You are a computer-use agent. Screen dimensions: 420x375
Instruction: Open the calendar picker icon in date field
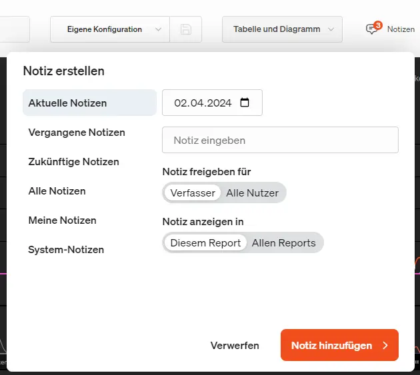pos(244,103)
